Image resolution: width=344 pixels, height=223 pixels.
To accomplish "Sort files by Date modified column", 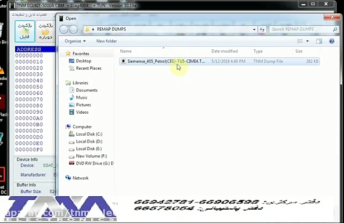I will 224,51.
